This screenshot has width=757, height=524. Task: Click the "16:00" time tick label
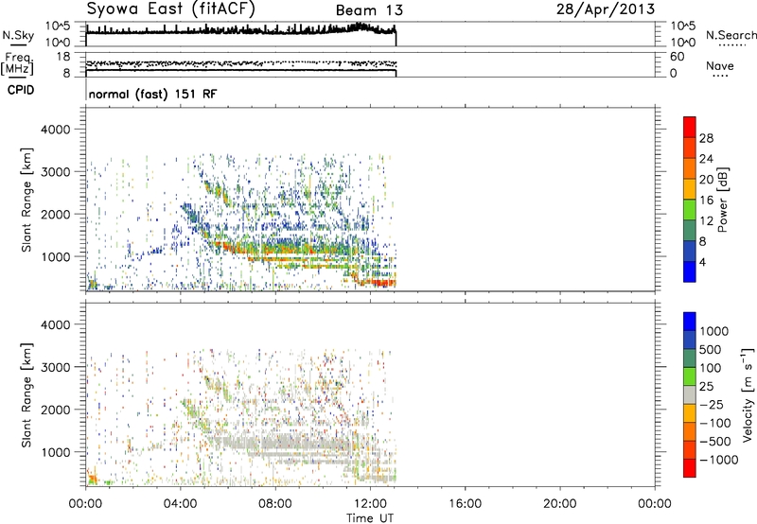pyautogui.click(x=465, y=504)
